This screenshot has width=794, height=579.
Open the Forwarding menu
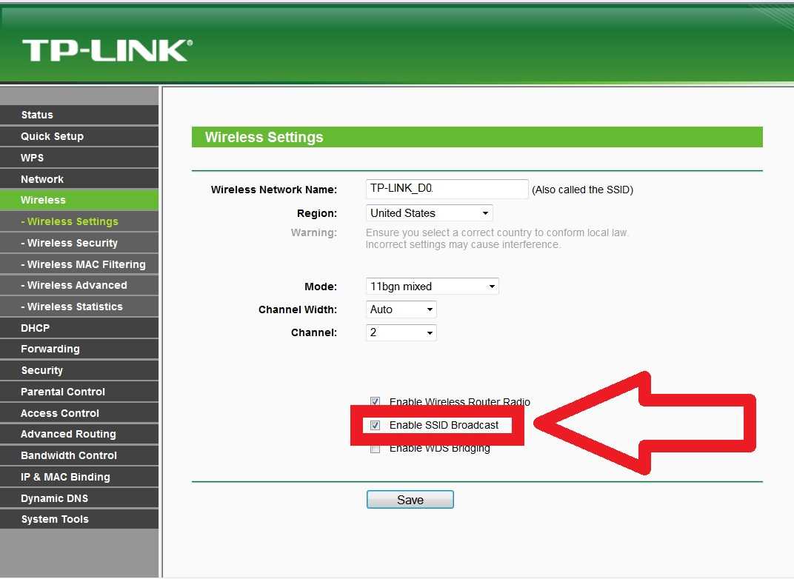click(x=79, y=349)
